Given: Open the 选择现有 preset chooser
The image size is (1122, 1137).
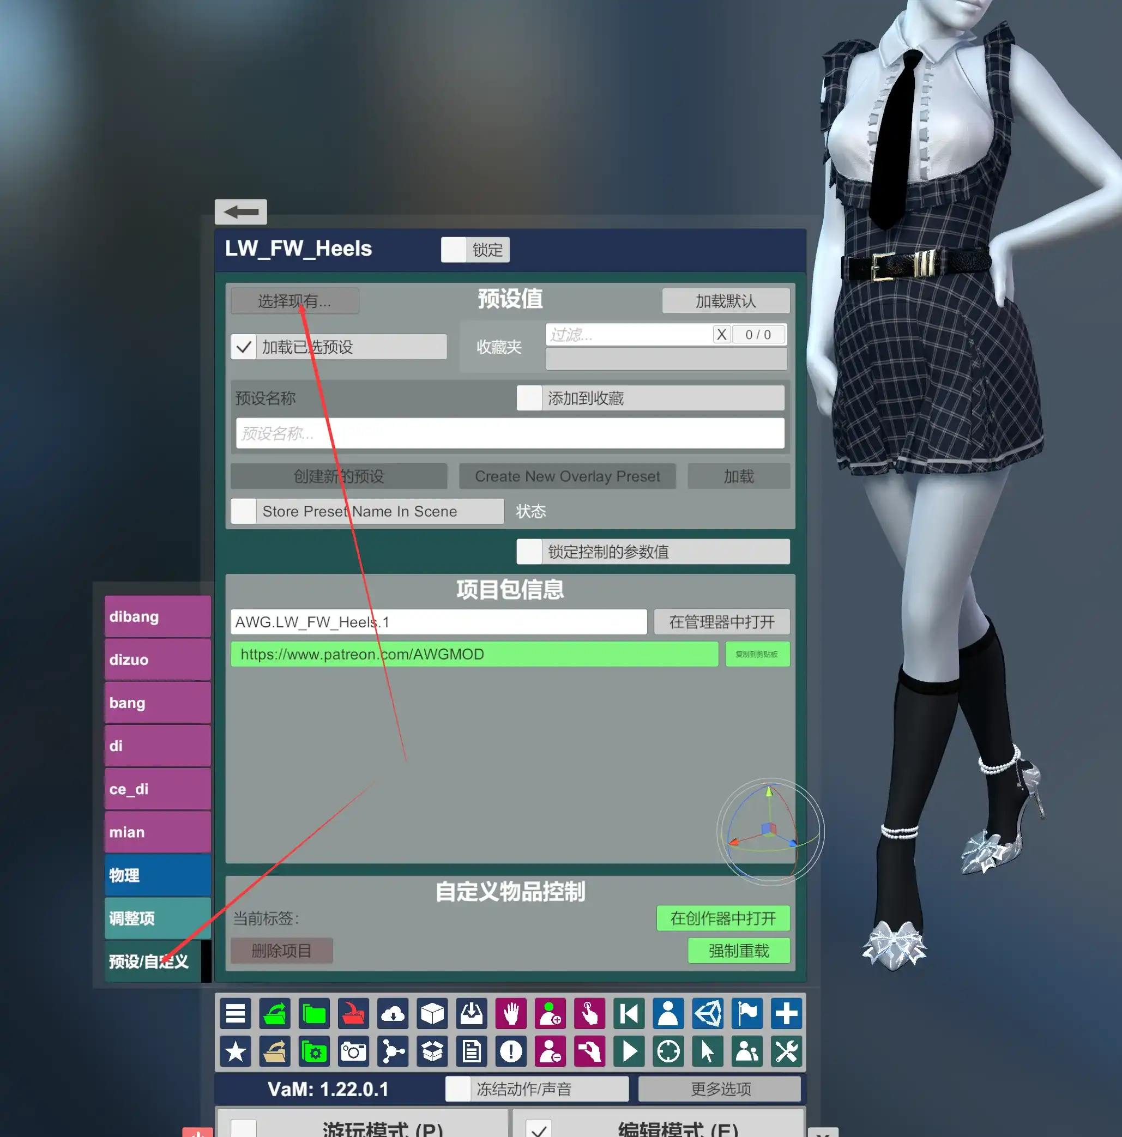Looking at the screenshot, I should 294,301.
